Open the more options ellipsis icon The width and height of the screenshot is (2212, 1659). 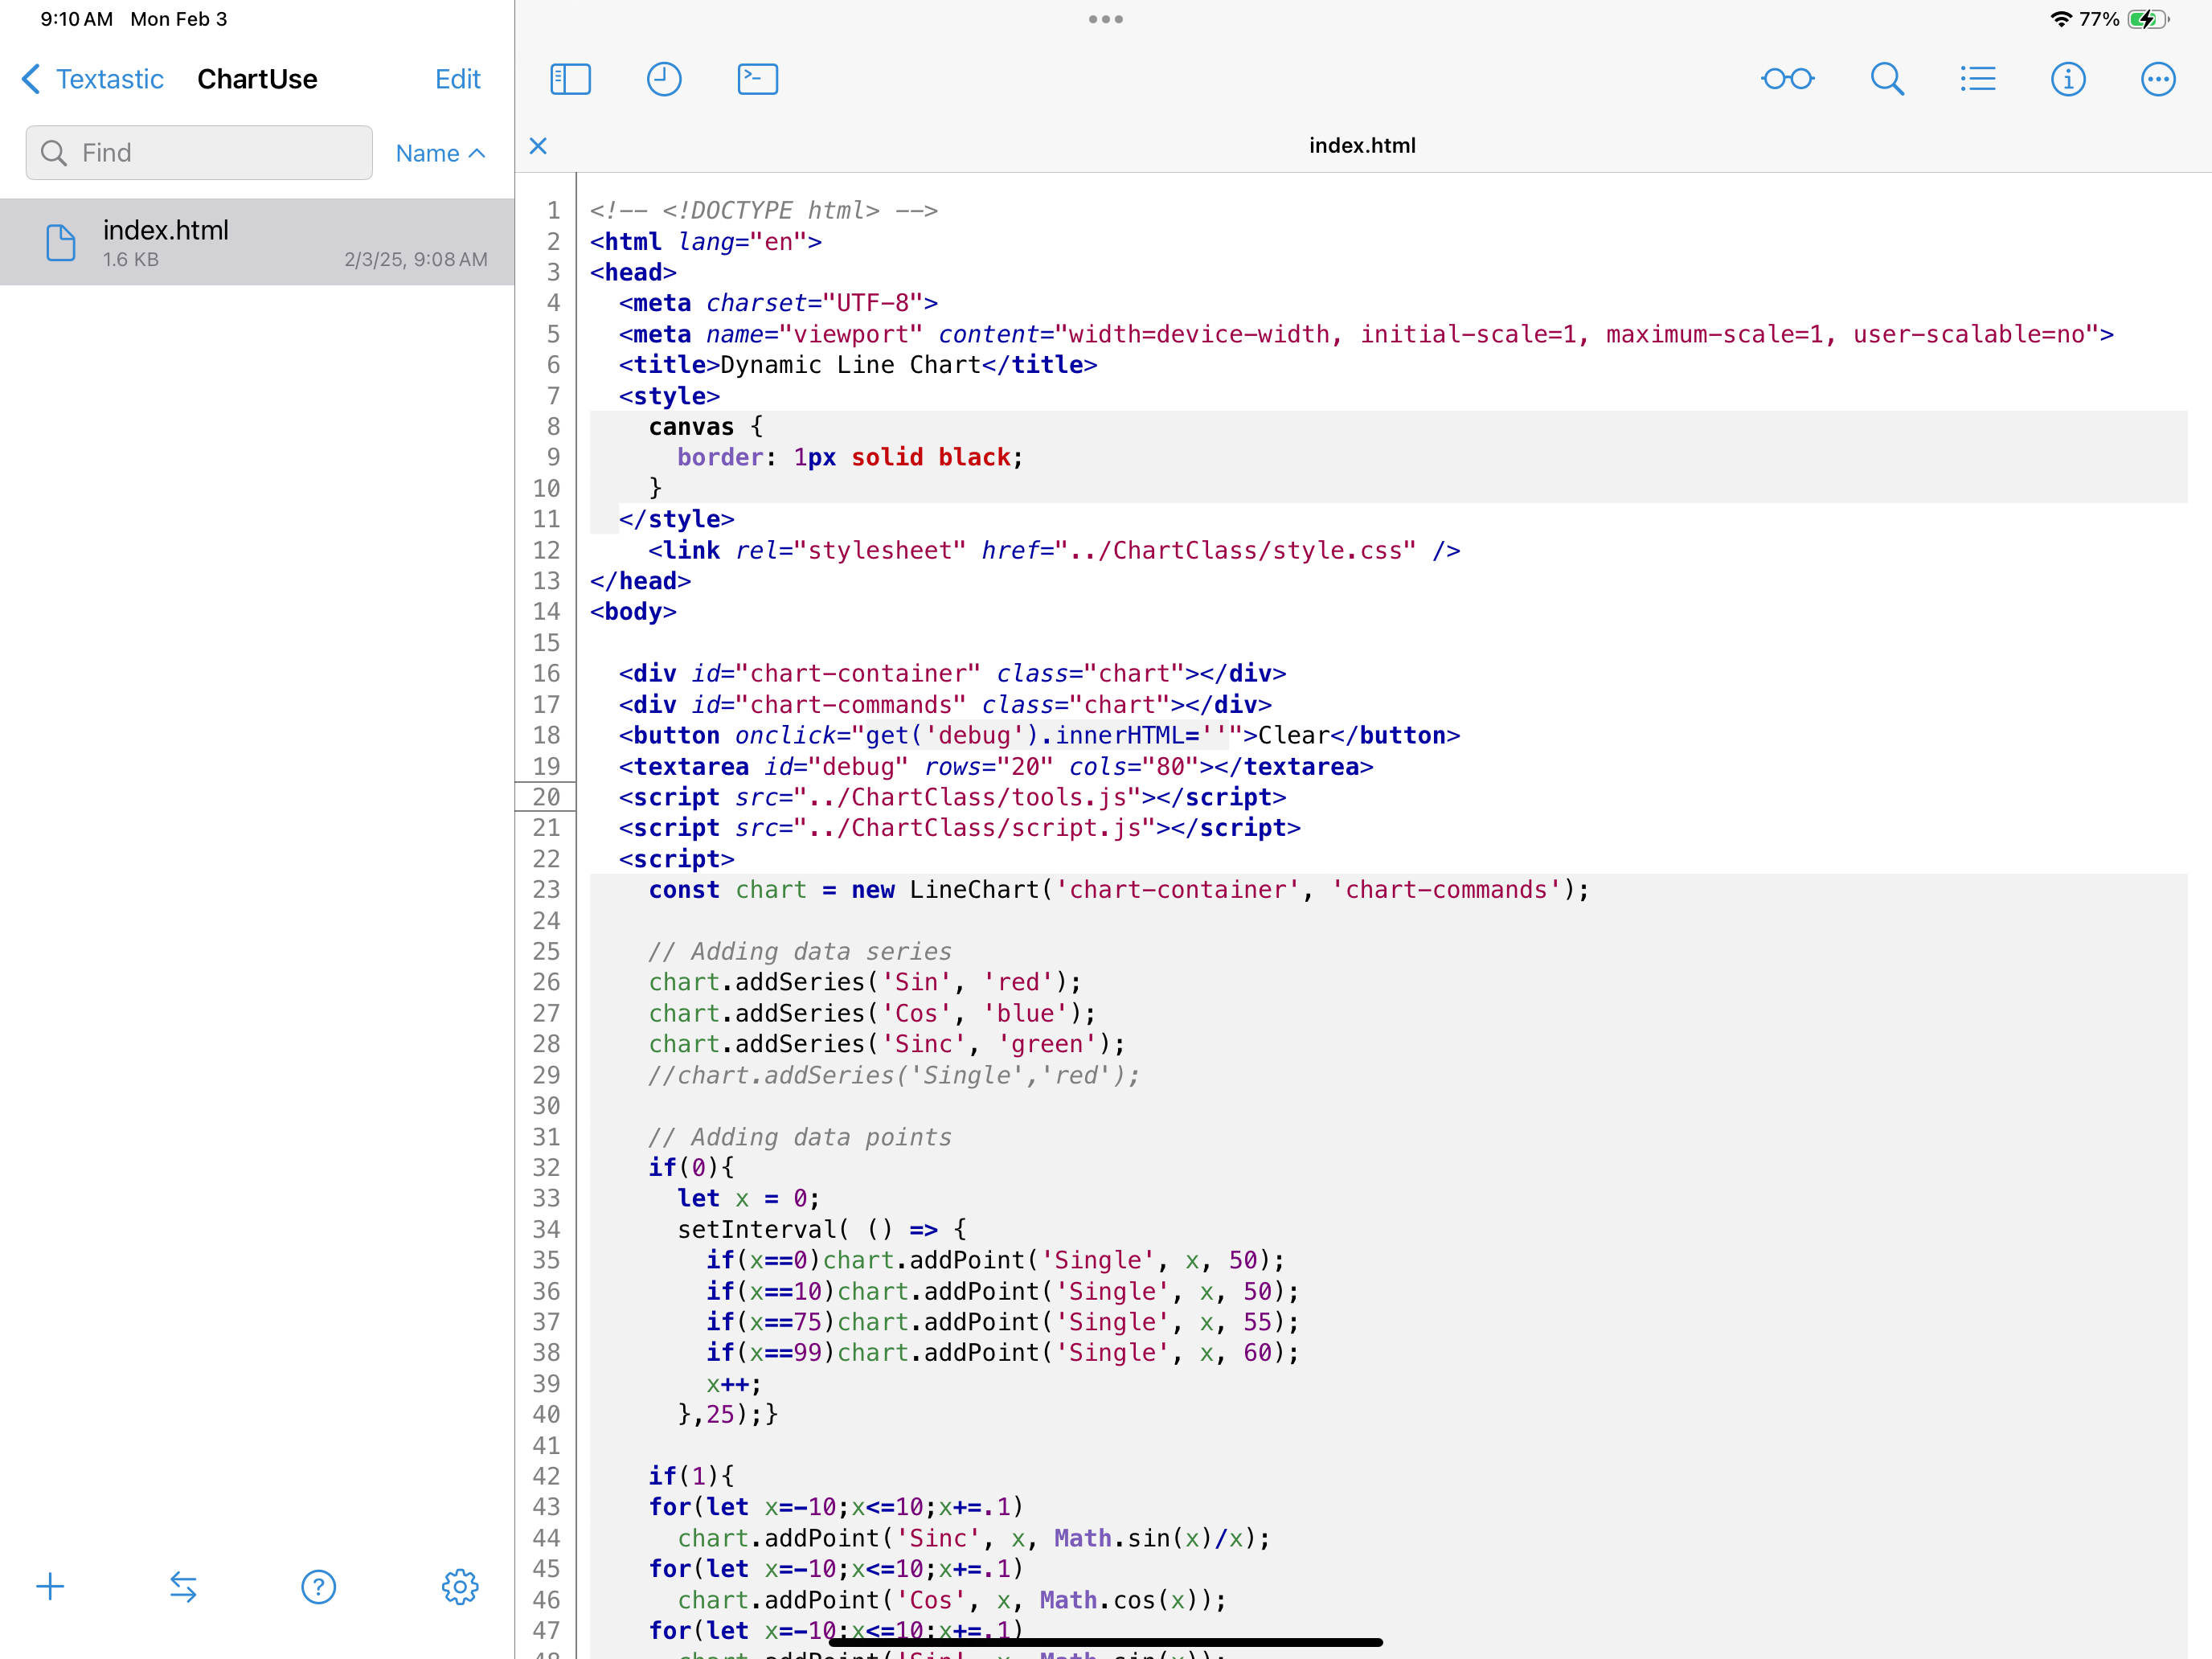pos(2158,79)
